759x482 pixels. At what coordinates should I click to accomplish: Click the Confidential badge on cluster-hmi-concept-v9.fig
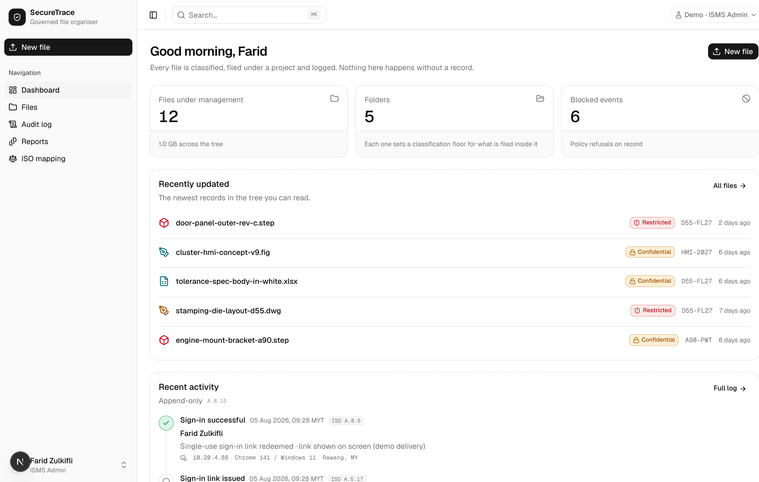pos(650,252)
